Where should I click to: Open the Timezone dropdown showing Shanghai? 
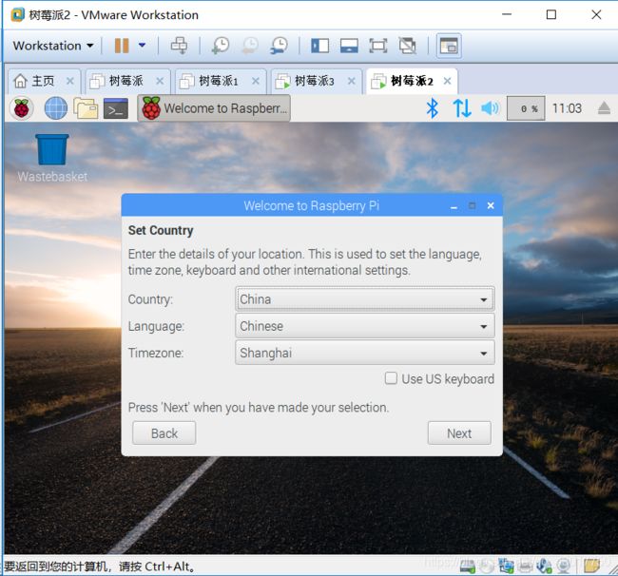364,353
